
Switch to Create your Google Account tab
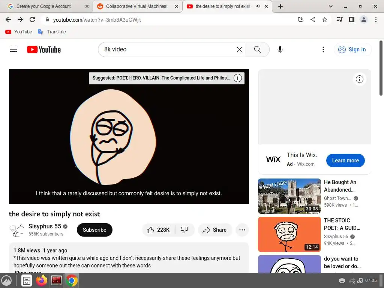pyautogui.click(x=43, y=6)
